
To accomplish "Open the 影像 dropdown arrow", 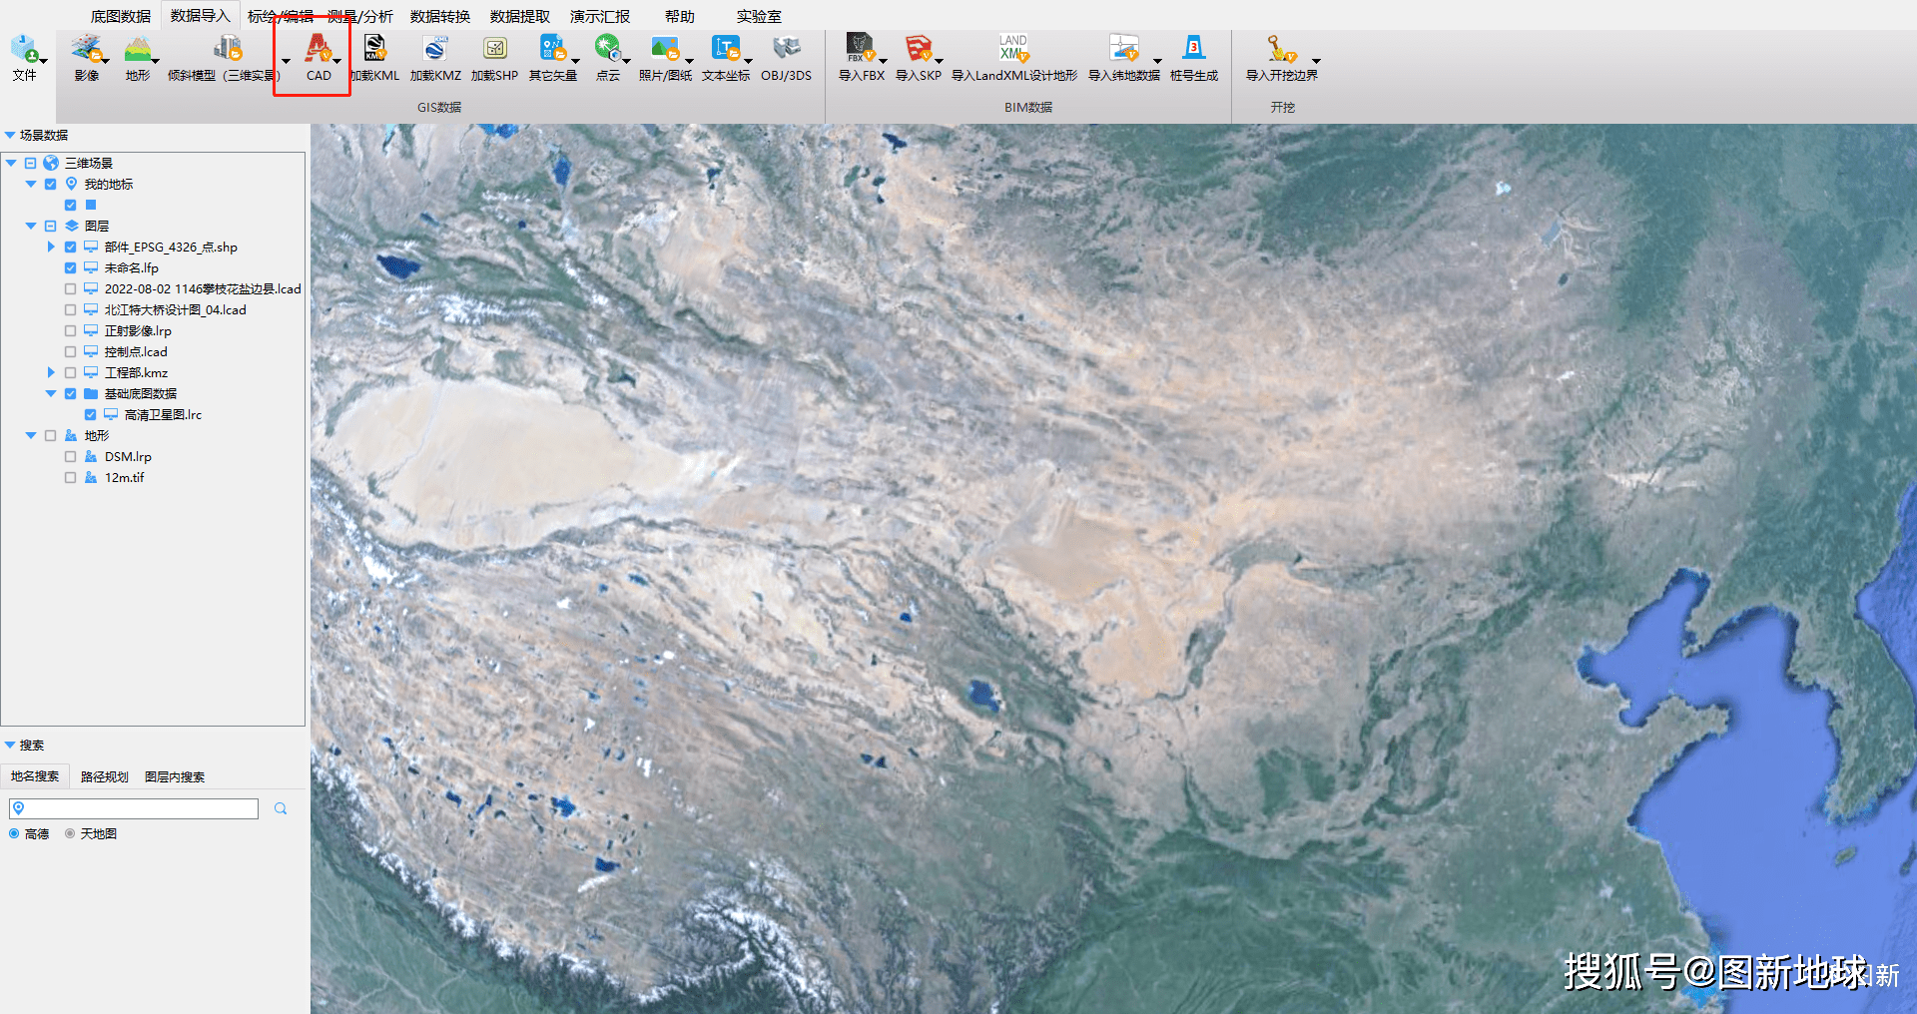I will click(105, 61).
